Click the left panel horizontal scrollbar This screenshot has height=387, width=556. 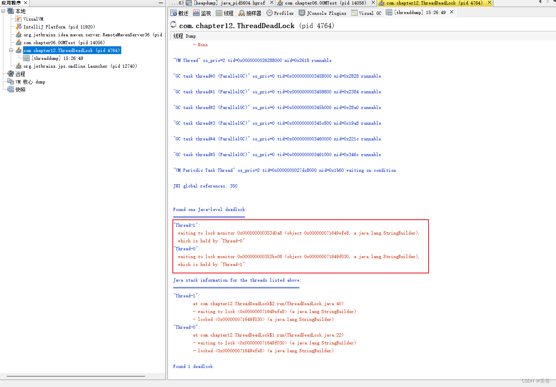click(76, 376)
